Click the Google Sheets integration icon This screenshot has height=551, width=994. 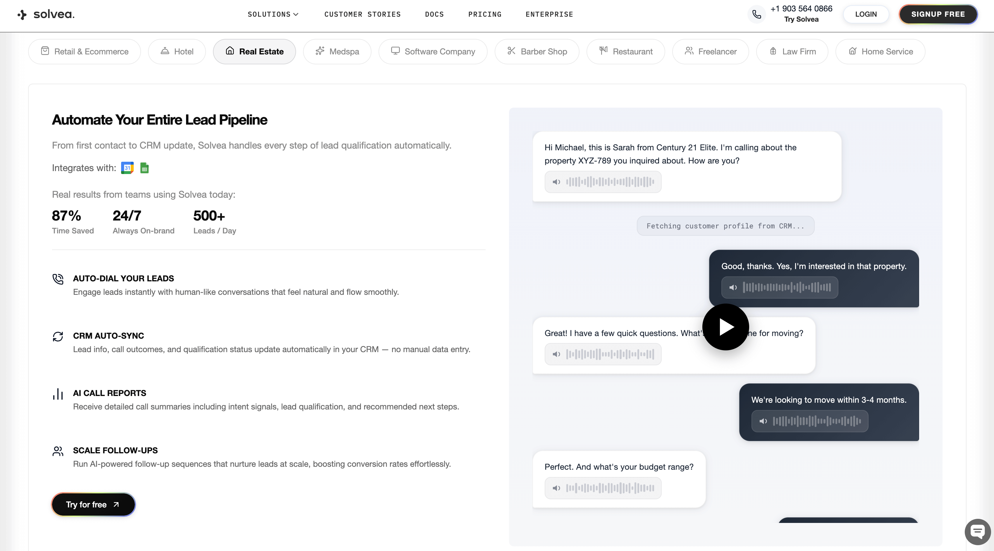pyautogui.click(x=144, y=168)
